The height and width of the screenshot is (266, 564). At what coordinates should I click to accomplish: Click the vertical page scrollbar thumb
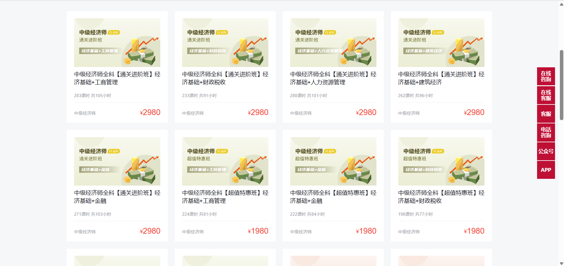coord(561,85)
